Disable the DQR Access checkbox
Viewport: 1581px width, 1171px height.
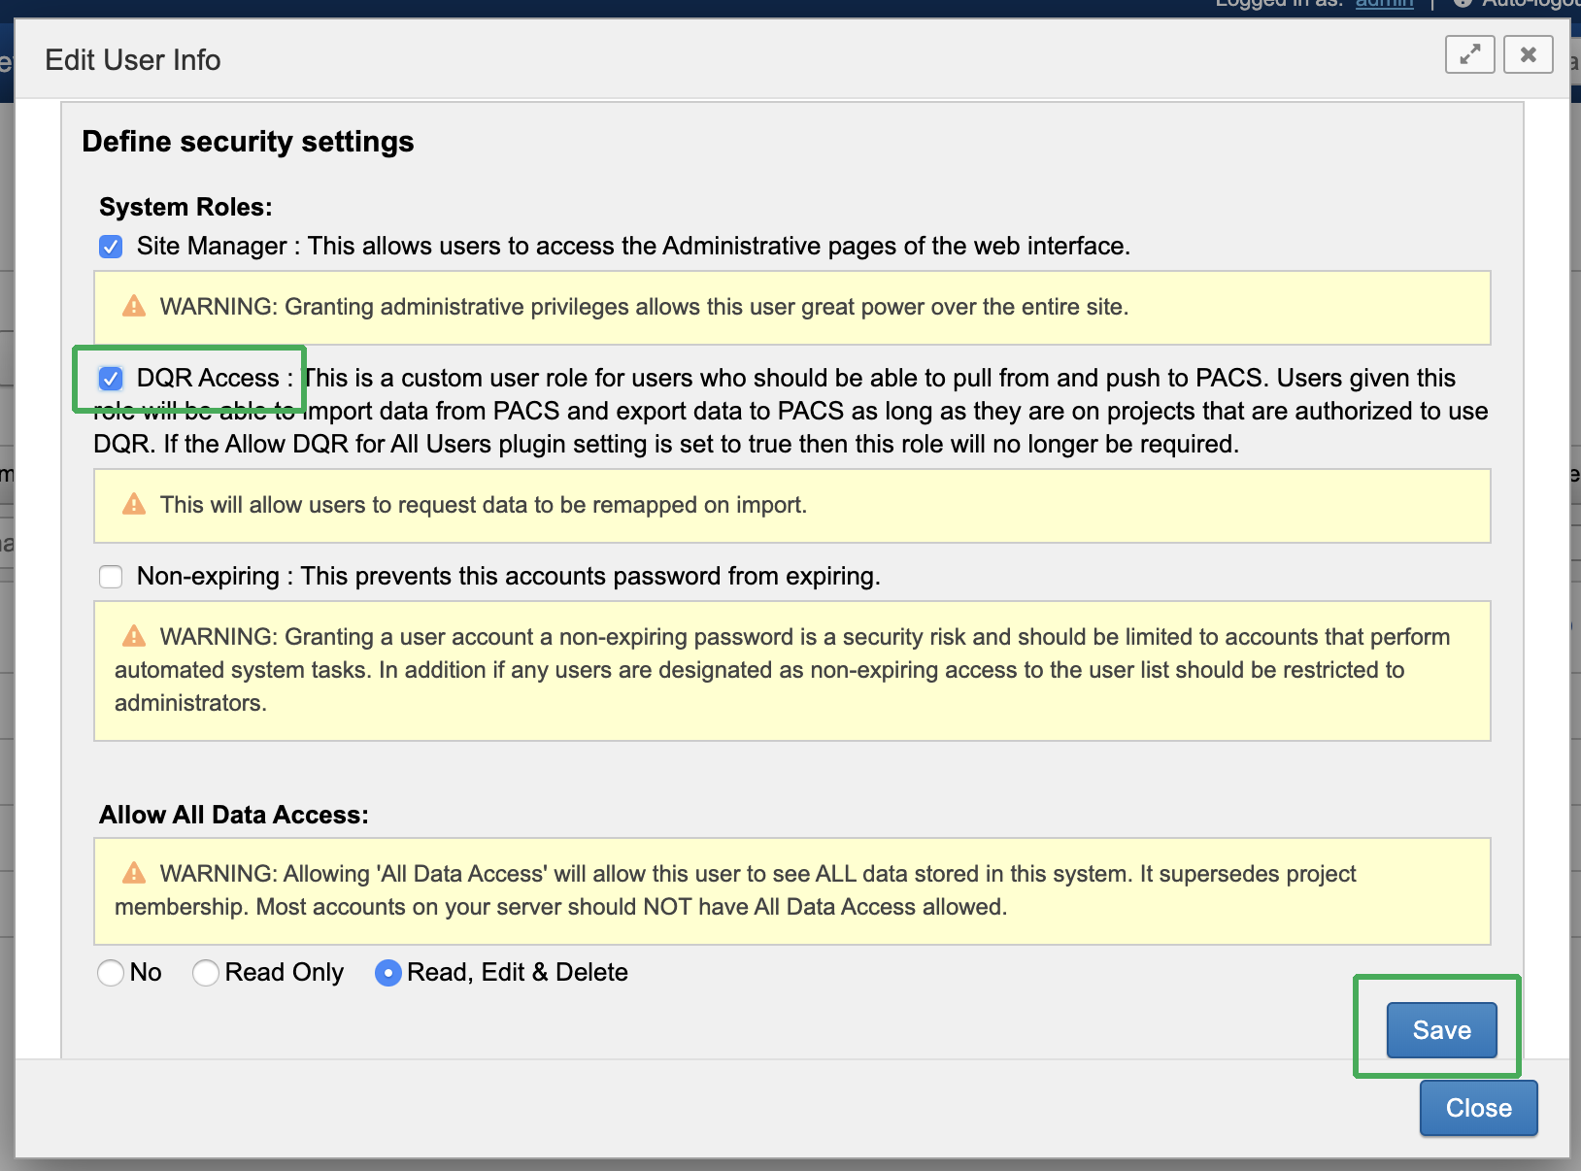click(111, 379)
